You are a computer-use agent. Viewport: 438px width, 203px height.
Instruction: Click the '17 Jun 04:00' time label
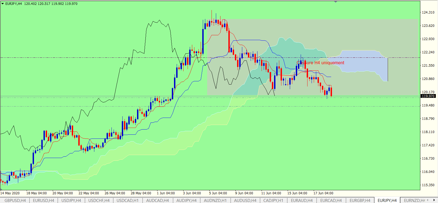pyautogui.click(x=323, y=193)
